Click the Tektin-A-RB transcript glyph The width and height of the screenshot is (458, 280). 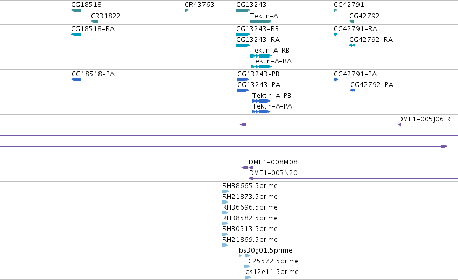pos(261,56)
